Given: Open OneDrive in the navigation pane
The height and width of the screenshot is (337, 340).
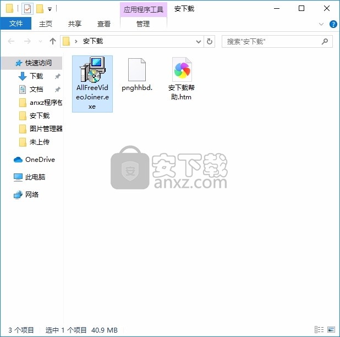Looking at the screenshot, I should point(40,160).
